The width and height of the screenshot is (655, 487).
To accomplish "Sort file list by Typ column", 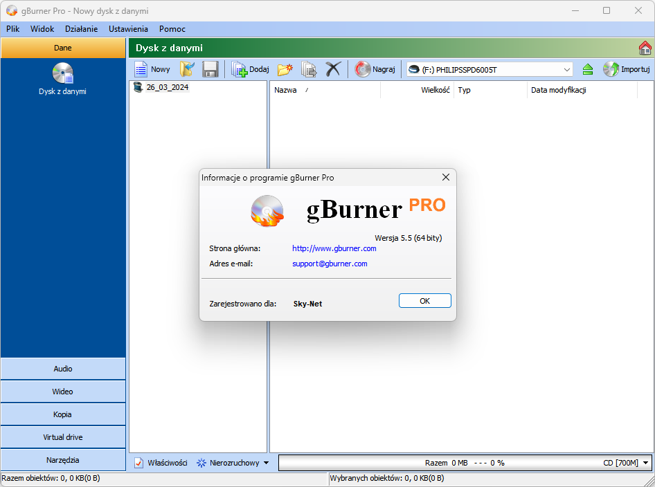I will [490, 90].
